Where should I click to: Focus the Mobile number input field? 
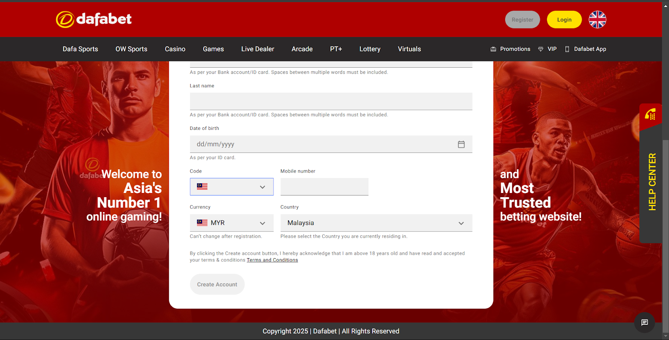pyautogui.click(x=324, y=187)
